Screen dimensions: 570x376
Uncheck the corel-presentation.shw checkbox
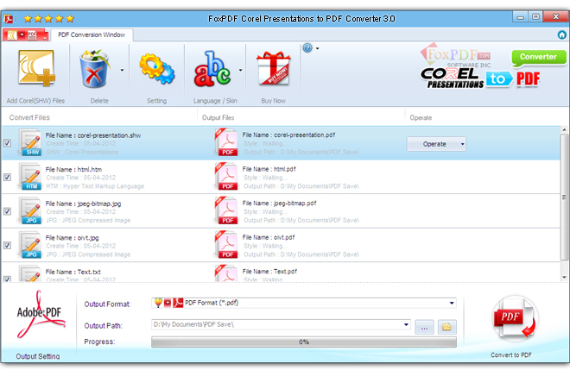click(x=7, y=143)
